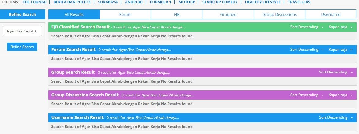
Task: Open Formula 1 forum link
Action: (x=161, y=2)
